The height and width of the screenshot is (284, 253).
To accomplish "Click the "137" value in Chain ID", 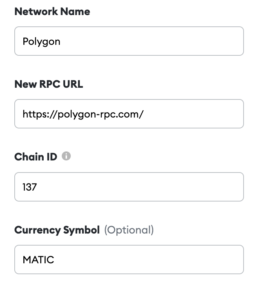I will 30,187.
